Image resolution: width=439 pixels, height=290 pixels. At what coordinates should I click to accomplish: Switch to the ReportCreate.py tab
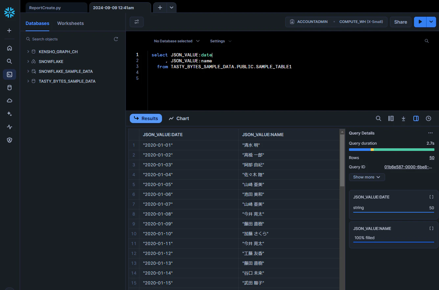tap(56, 8)
